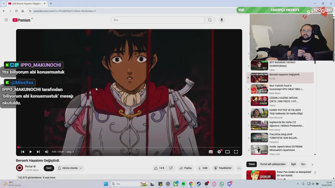Show more filter chips with right arrow
The image size is (335, 188).
pyautogui.click(x=312, y=164)
